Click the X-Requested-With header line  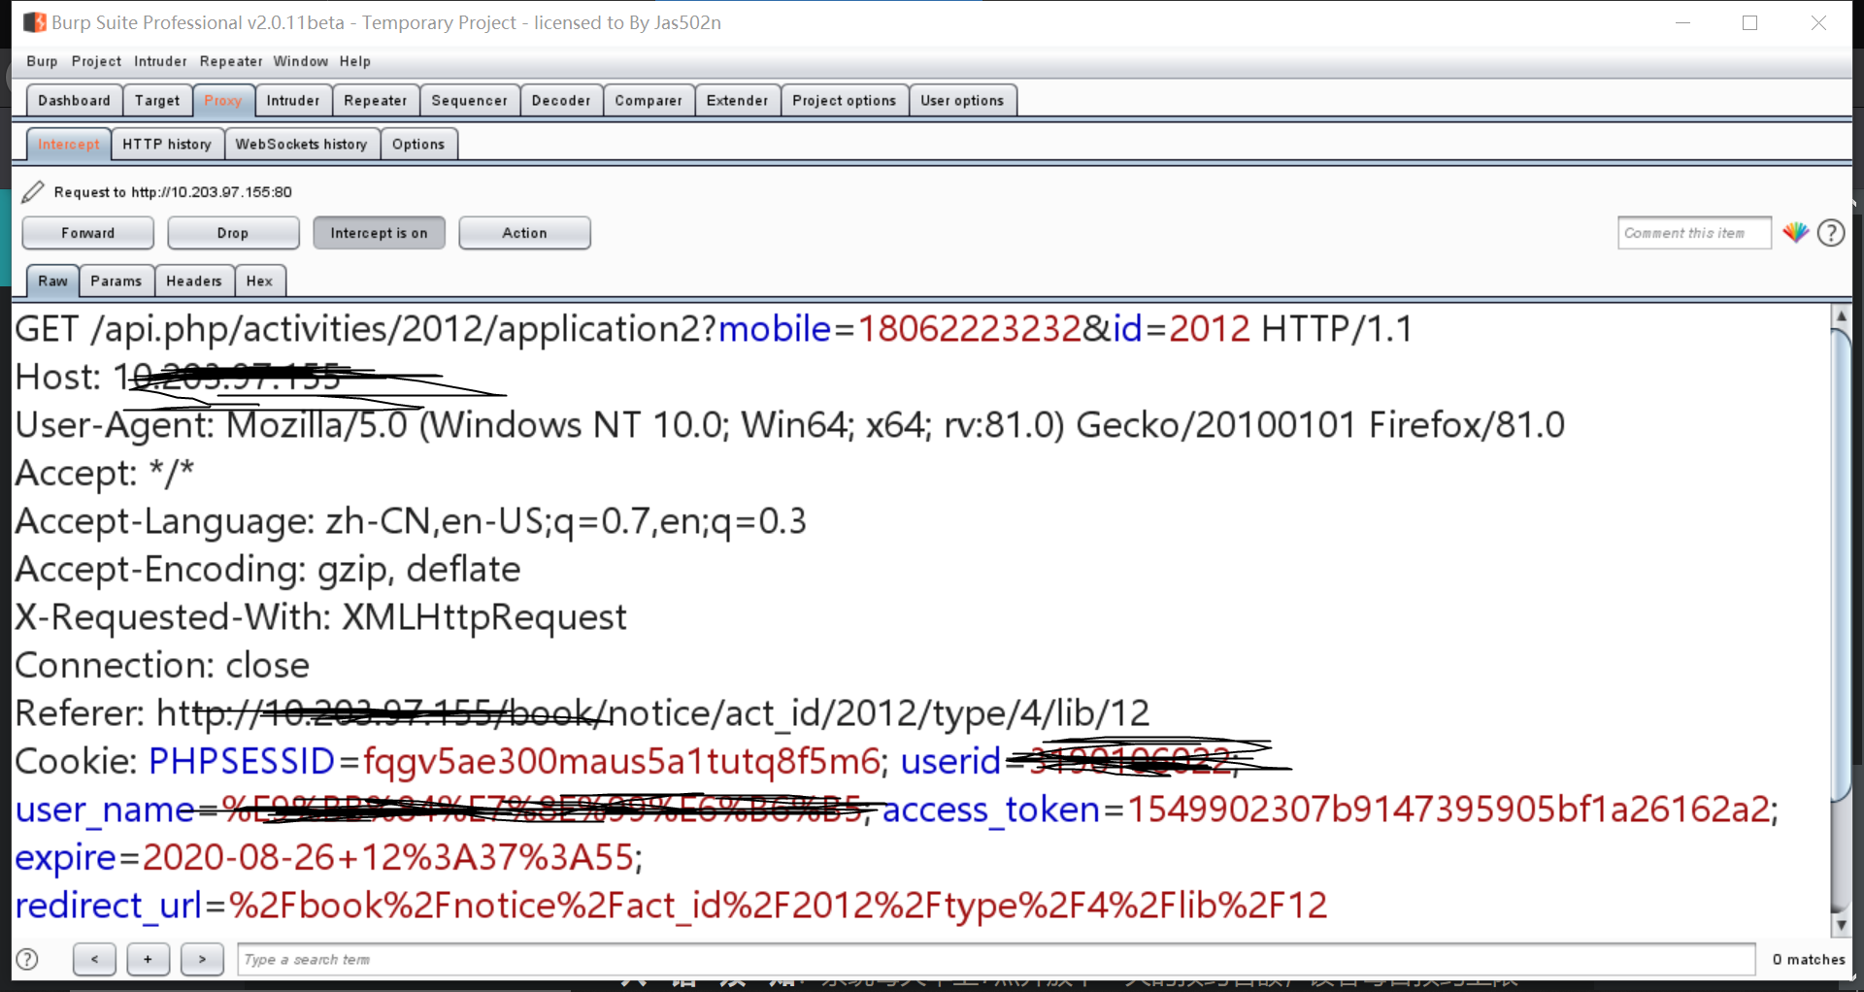click(321, 617)
